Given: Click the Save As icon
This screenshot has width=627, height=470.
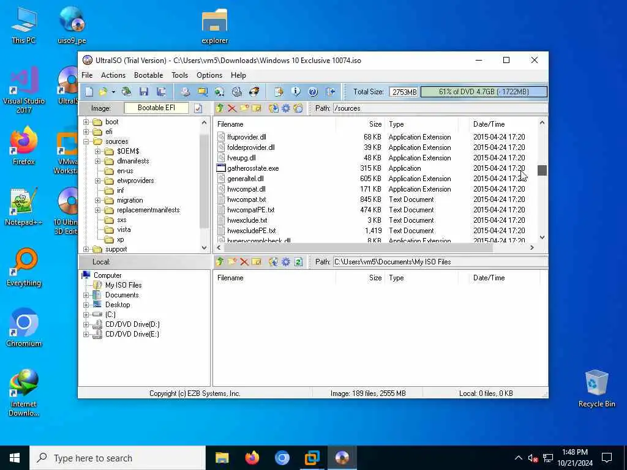Looking at the screenshot, I should coord(161,92).
